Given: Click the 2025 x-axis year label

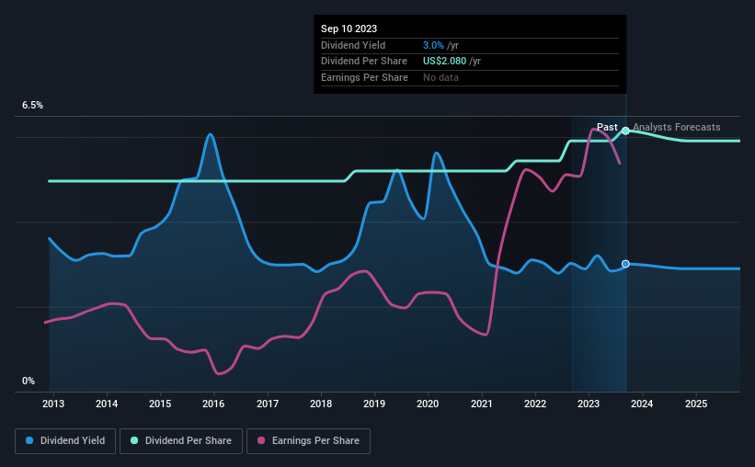Looking at the screenshot, I should click(696, 404).
